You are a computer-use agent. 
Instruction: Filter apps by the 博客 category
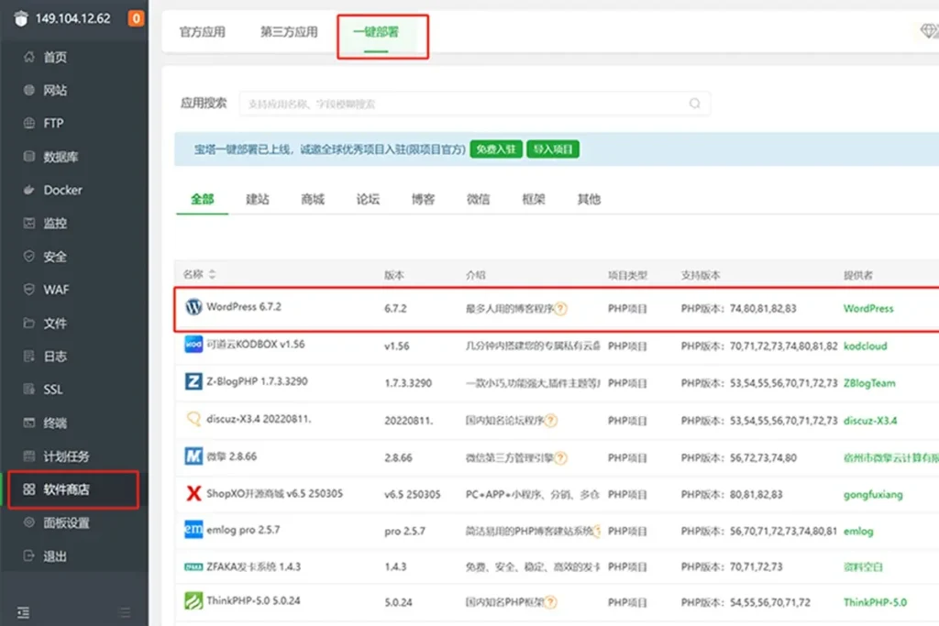423,198
